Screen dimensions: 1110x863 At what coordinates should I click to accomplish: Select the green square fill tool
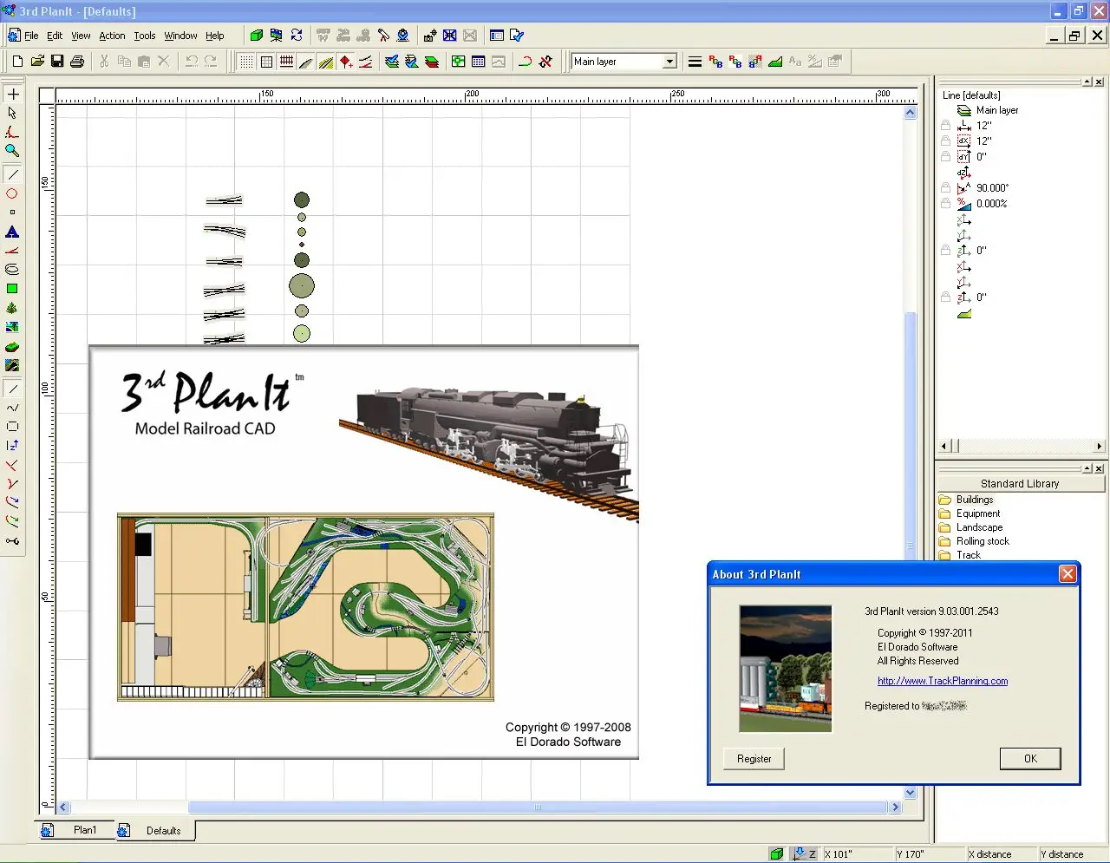[12, 289]
